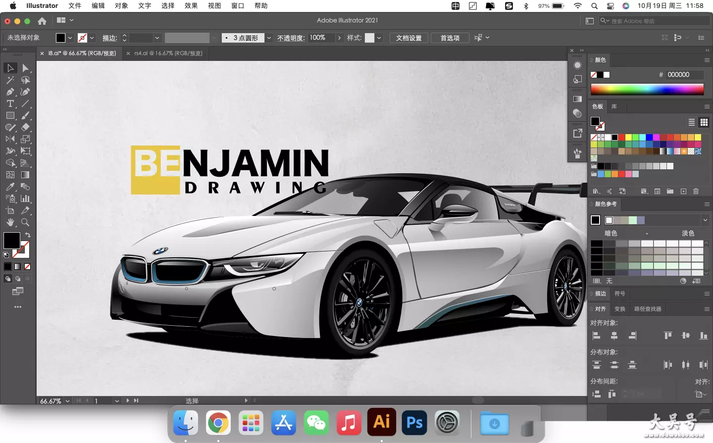Open fill color dropdown in control bar
713x443 pixels.
pos(70,38)
